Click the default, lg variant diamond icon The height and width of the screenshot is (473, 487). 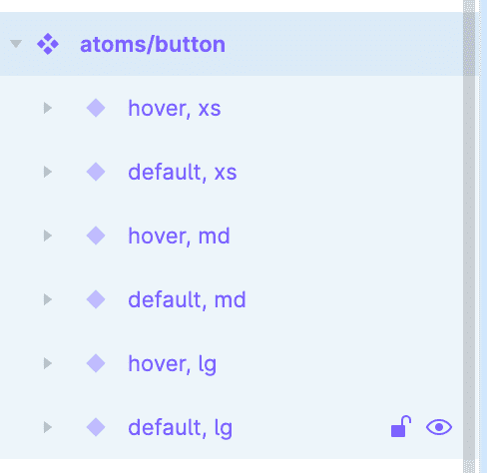point(96,427)
